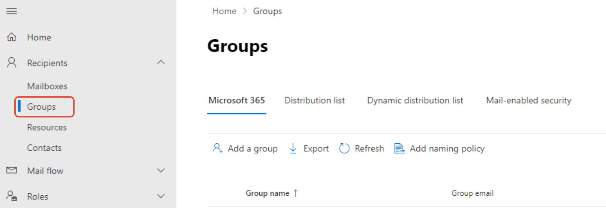606x208 pixels.
Task: Select the Mail-enabled security tab
Action: click(x=528, y=100)
